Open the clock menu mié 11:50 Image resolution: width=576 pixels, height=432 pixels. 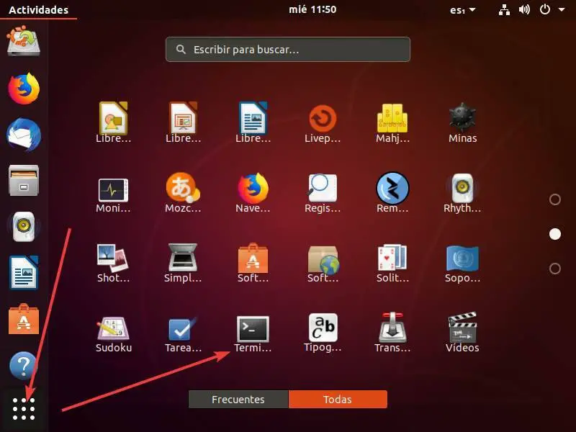(312, 9)
